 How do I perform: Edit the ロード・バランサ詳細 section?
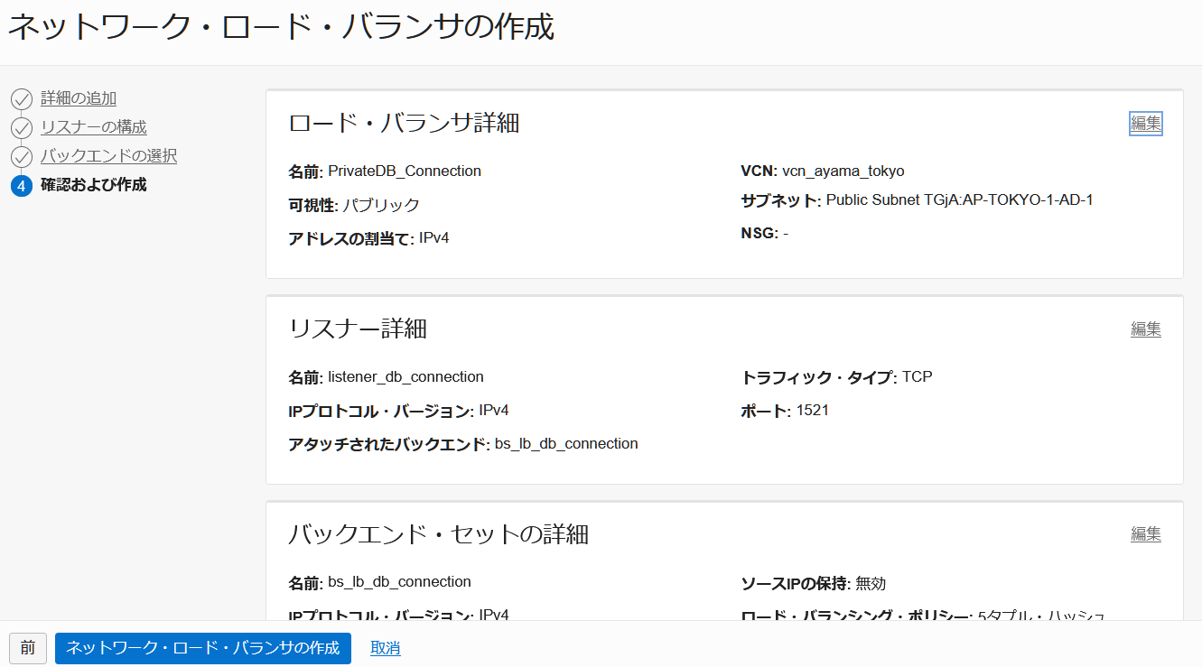tap(1146, 124)
